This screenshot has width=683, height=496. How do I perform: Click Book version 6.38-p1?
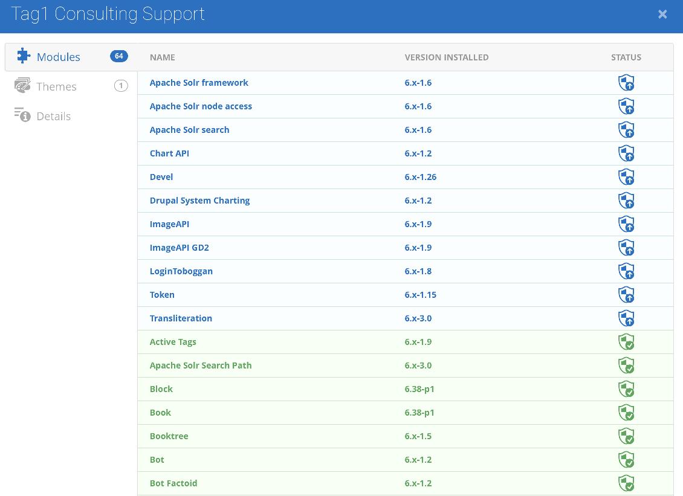[419, 413]
